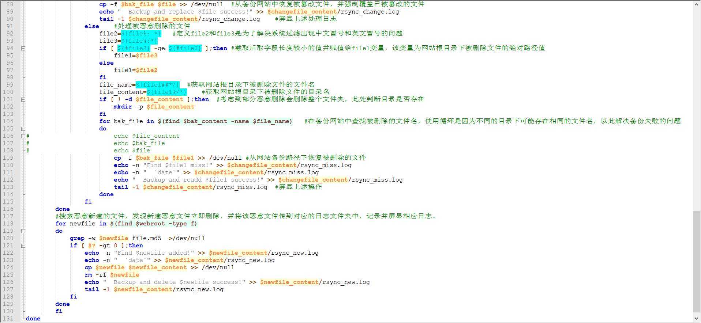Click "Backup and replace $file success!" string
This screenshot has width=701, height=323.
click(x=185, y=12)
